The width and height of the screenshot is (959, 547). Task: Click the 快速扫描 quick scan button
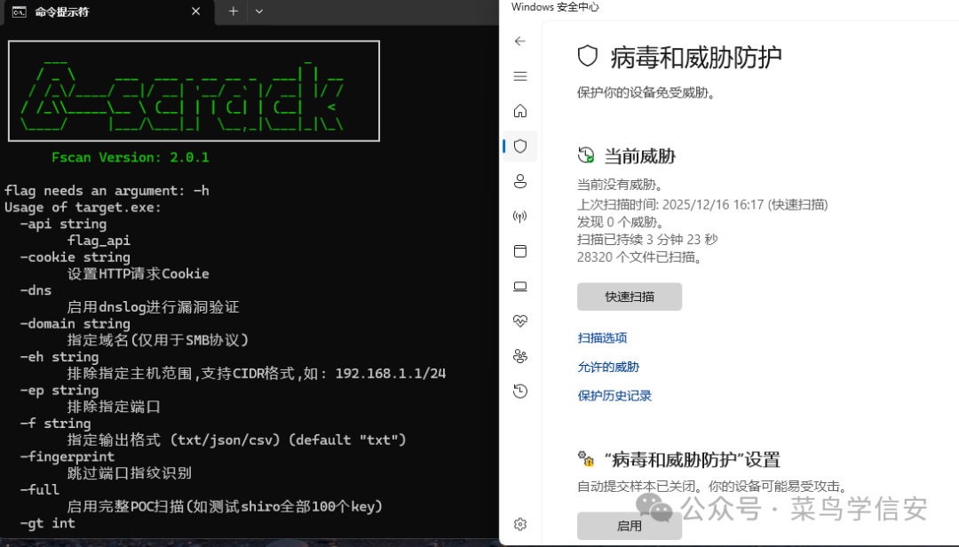630,297
